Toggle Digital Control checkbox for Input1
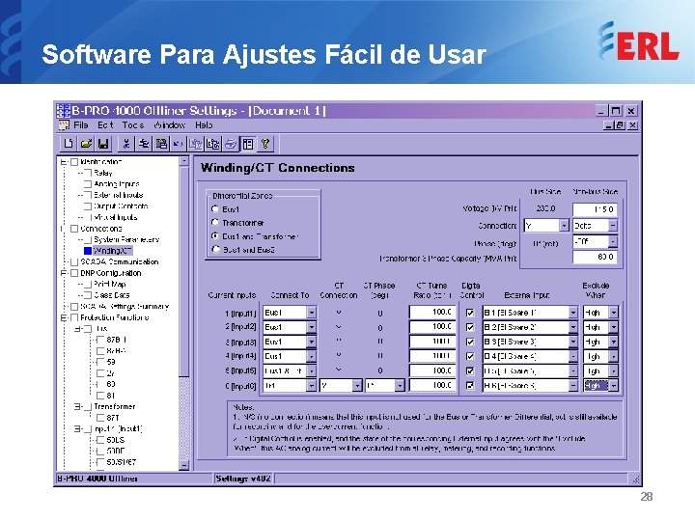 pos(470,313)
